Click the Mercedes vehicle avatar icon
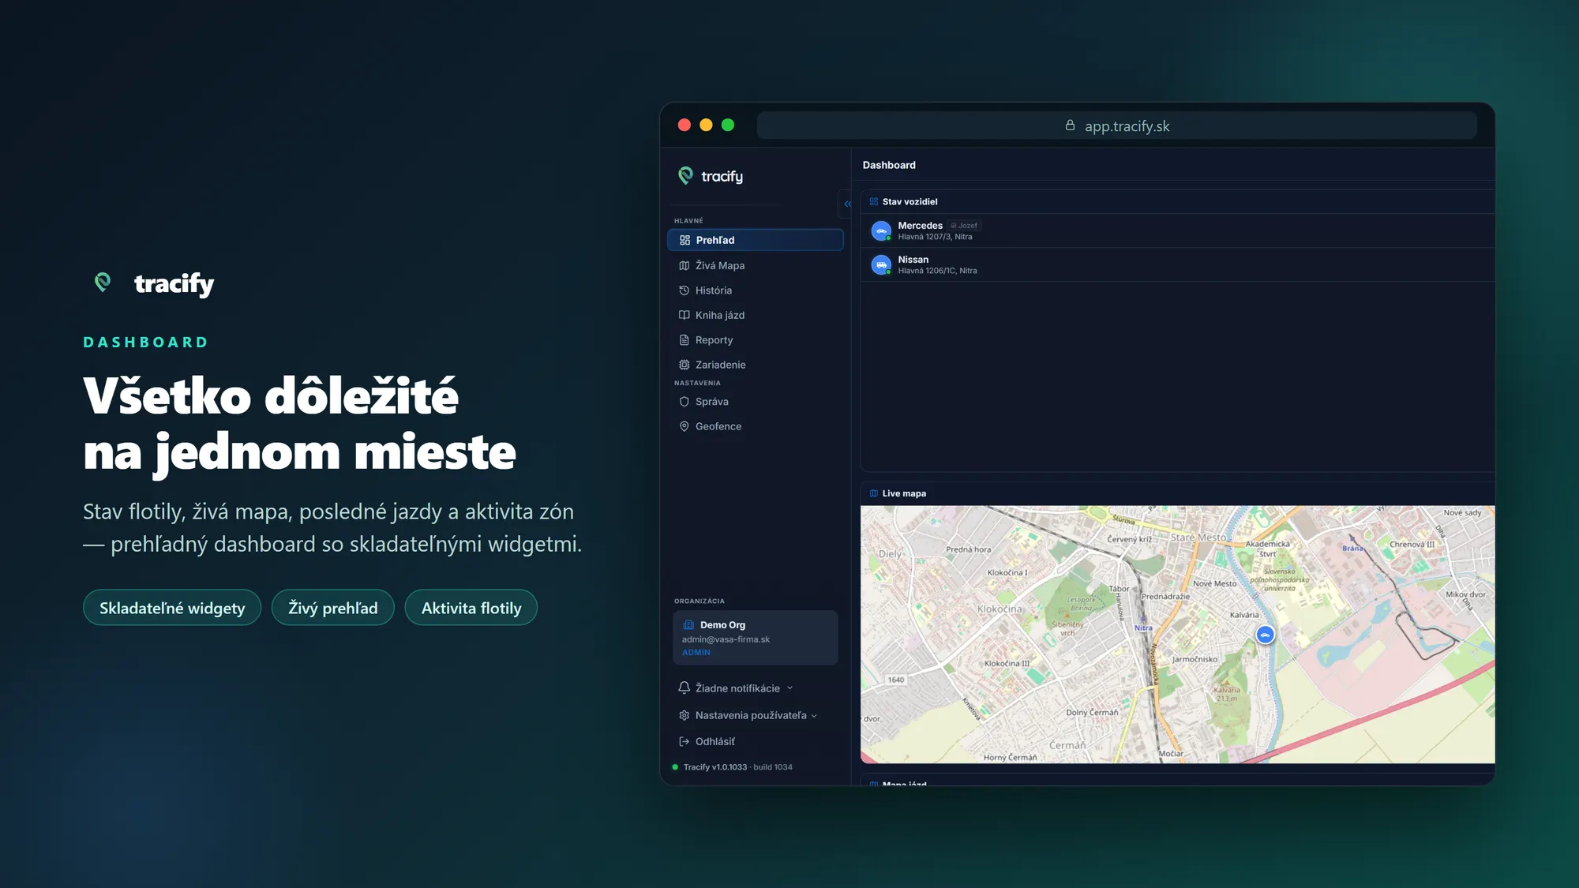Screen dimensions: 1579x888 pyautogui.click(x=881, y=230)
